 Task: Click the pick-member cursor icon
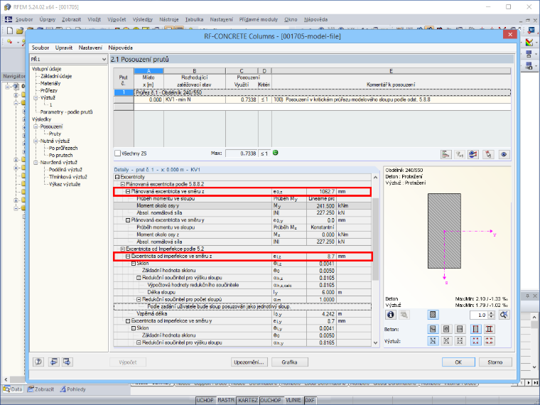(488, 154)
